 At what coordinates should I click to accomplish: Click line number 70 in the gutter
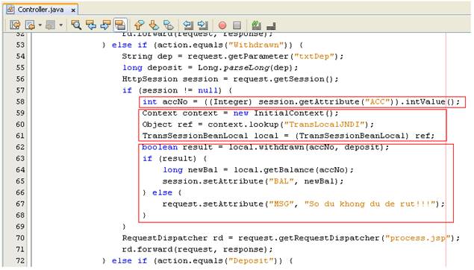tap(20, 238)
